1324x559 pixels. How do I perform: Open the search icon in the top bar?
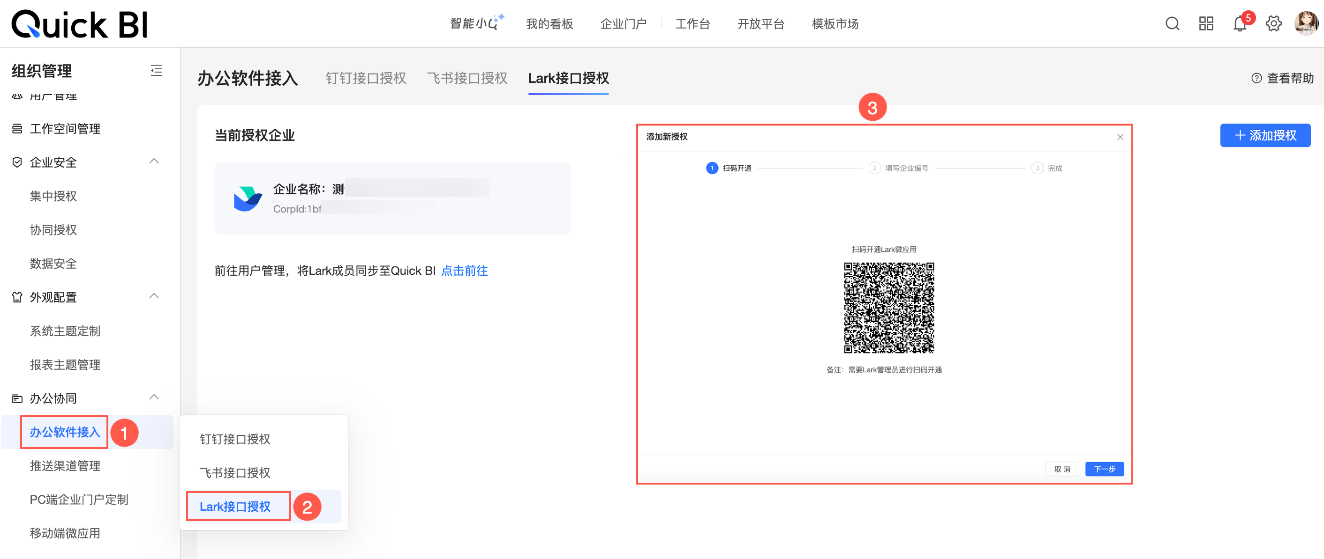[1173, 23]
